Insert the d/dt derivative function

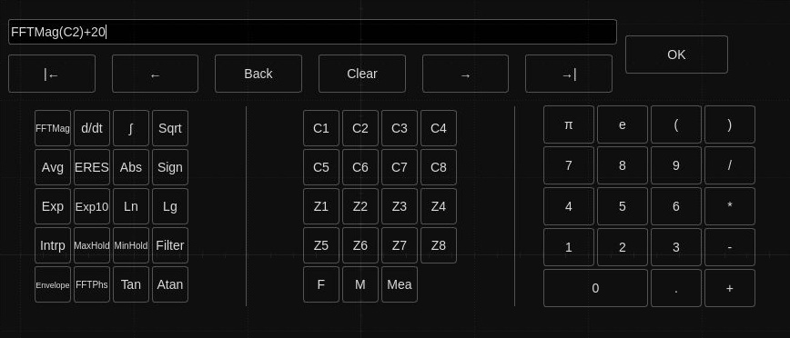[x=92, y=128]
